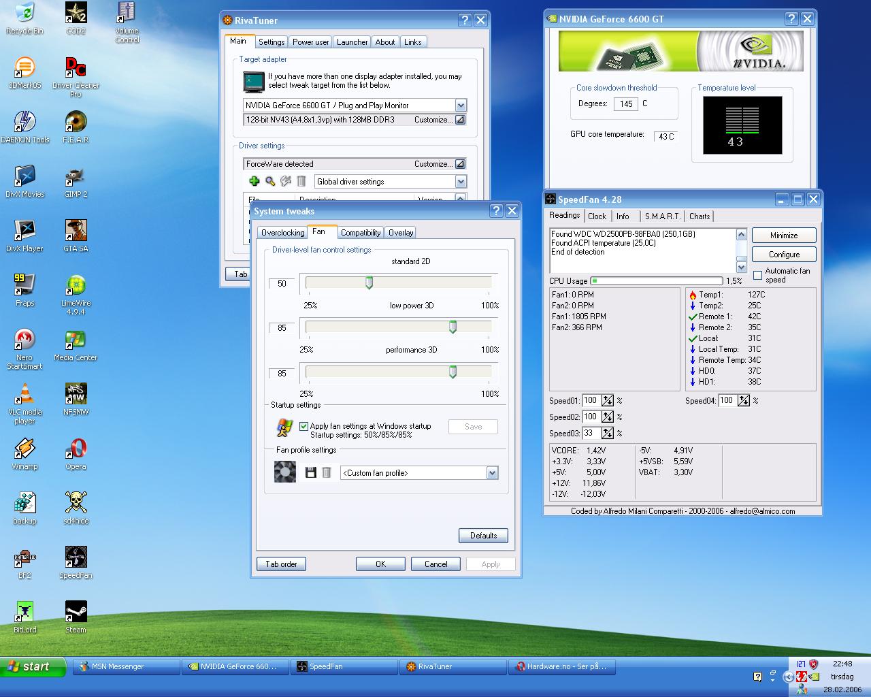Toggle Apply fan settings at Windows startup
The image size is (871, 697).
(x=303, y=426)
